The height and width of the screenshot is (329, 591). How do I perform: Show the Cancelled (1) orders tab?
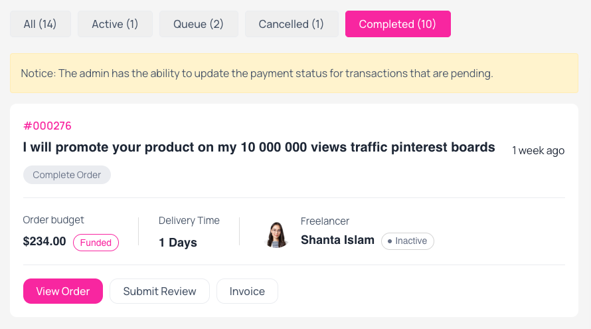[x=292, y=24]
